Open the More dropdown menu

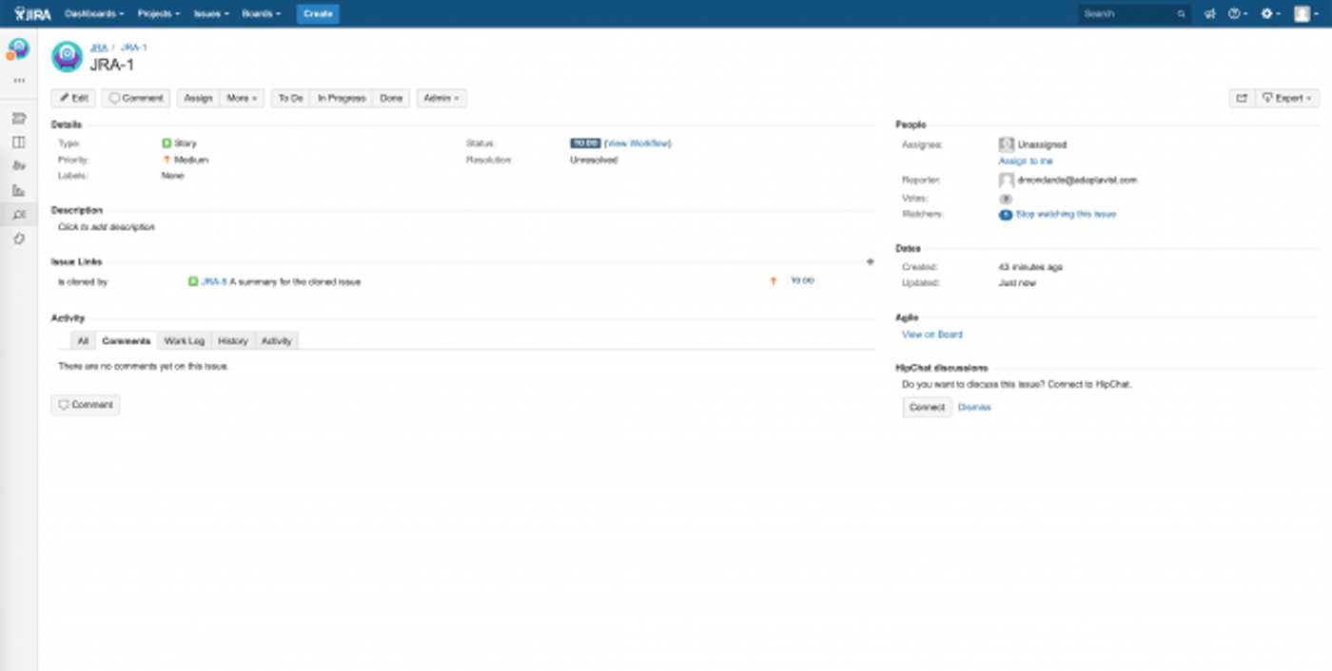[x=242, y=98]
